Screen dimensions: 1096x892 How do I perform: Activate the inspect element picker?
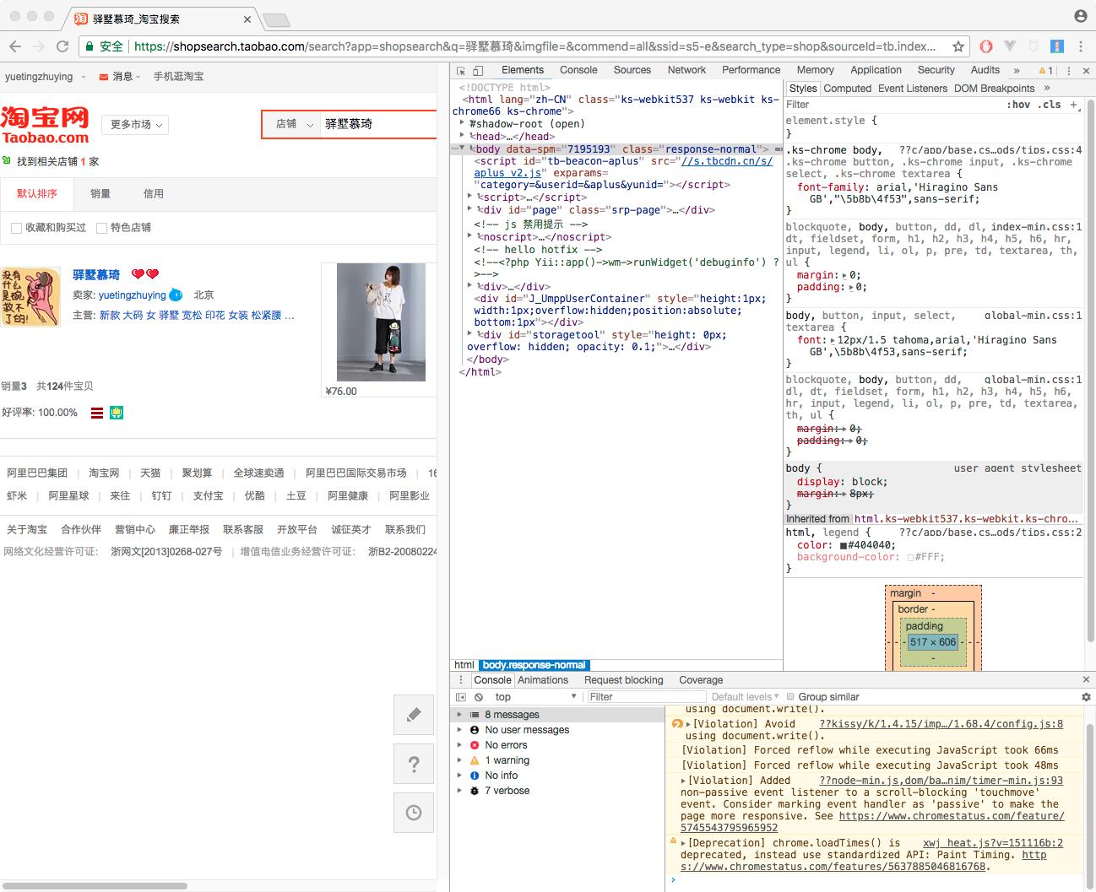461,71
